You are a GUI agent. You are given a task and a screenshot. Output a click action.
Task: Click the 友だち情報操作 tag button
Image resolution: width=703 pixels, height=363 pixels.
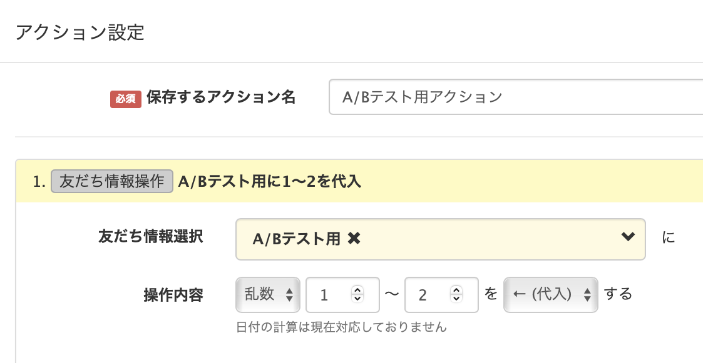point(111,181)
